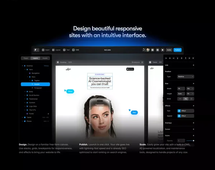The width and height of the screenshot is (215, 170).
Task: Click the Distribute Vertically icon
Action: click(193, 58)
